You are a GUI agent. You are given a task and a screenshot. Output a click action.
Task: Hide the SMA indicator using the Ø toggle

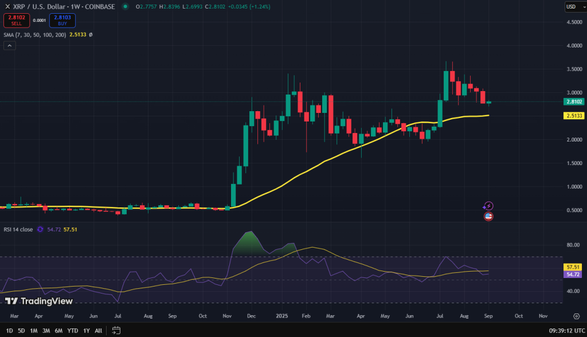91,34
